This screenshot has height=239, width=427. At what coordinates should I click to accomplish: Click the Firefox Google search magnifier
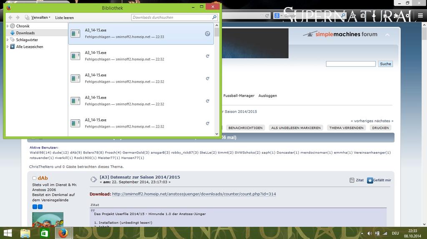[343, 16]
